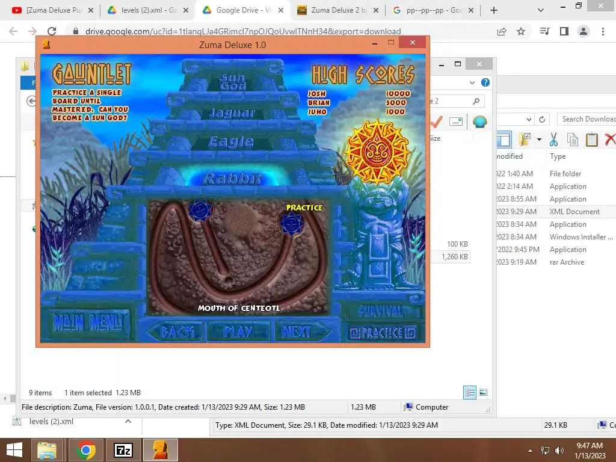Toggle Chrome side panel

(x=564, y=31)
